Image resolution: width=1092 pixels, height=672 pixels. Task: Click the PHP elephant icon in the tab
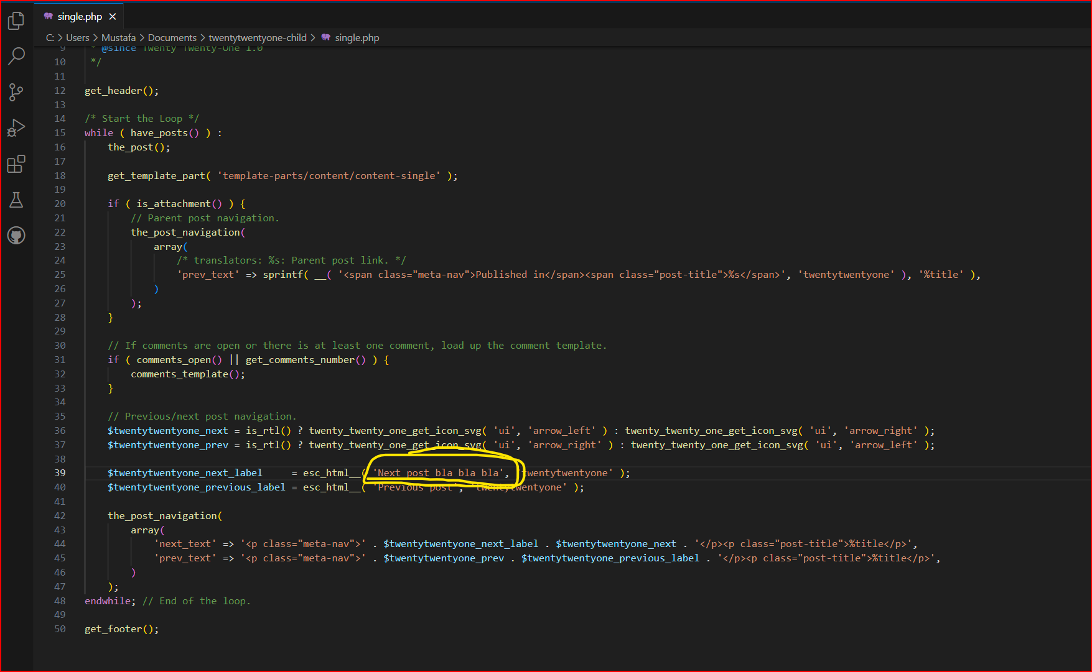pyautogui.click(x=49, y=16)
